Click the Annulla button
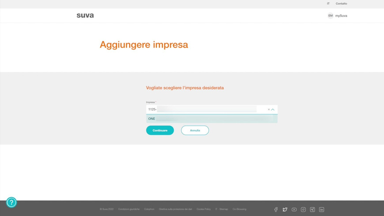Screen dimensions: 384x216 coord(195,130)
